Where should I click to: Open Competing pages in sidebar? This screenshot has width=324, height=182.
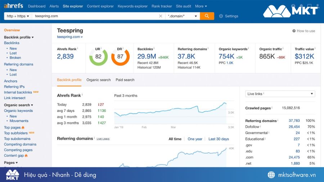(x=18, y=150)
